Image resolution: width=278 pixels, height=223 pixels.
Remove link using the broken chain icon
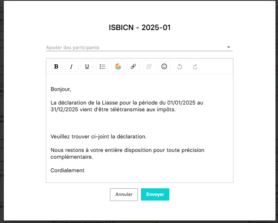point(149,67)
